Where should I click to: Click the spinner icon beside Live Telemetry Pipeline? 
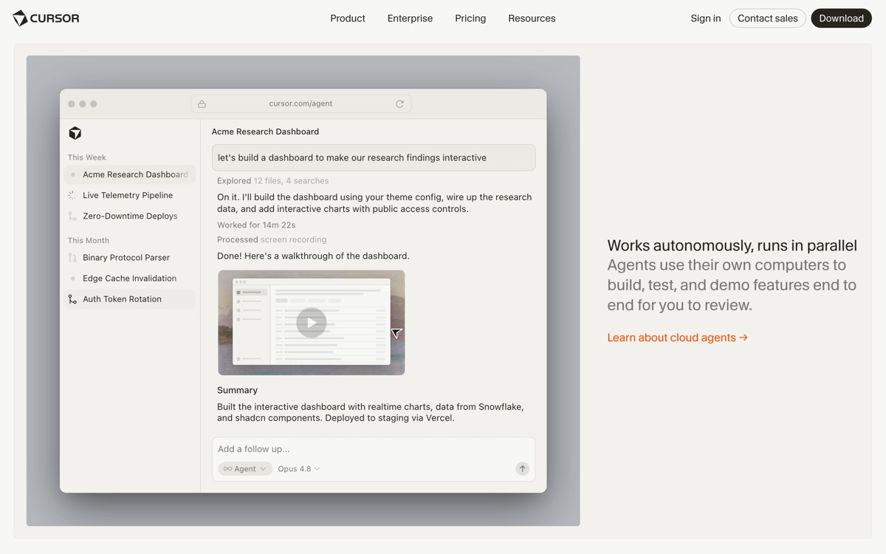pyautogui.click(x=72, y=196)
